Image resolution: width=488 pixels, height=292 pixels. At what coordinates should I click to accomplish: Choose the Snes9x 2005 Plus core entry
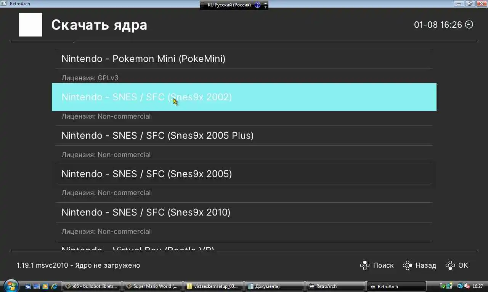point(244,135)
